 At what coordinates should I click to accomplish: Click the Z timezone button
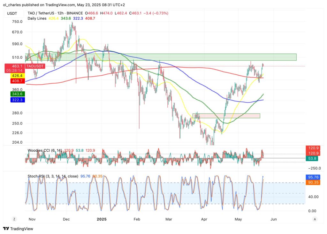point(14,219)
